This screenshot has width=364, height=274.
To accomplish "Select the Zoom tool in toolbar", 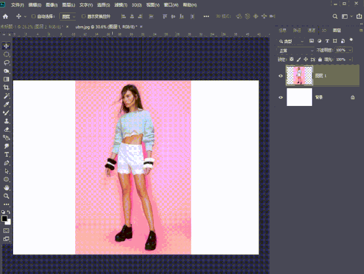I will tap(6, 195).
